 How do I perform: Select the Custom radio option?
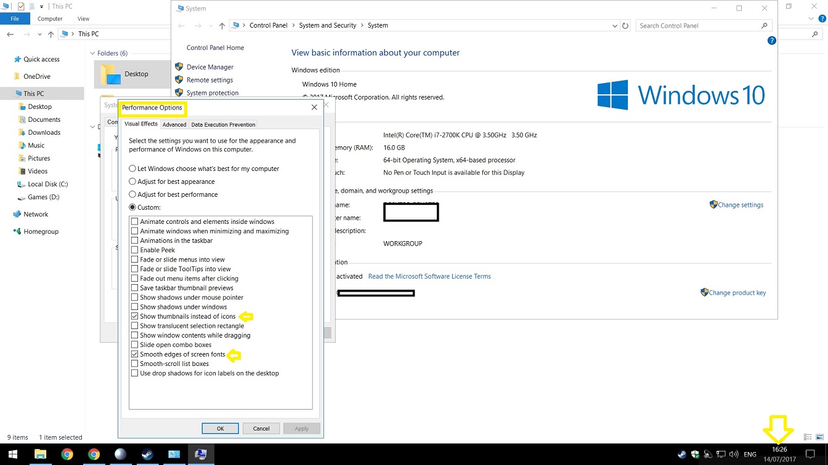[x=132, y=207]
